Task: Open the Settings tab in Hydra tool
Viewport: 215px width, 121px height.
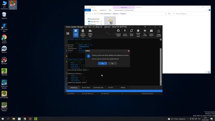Action: click(x=123, y=87)
